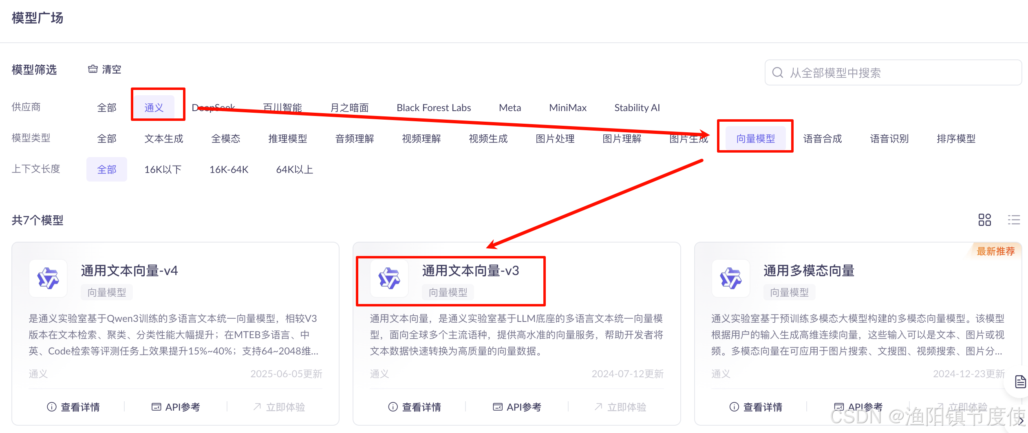Select the 通义 supplier filter
This screenshot has width=1028, height=433.
[154, 107]
